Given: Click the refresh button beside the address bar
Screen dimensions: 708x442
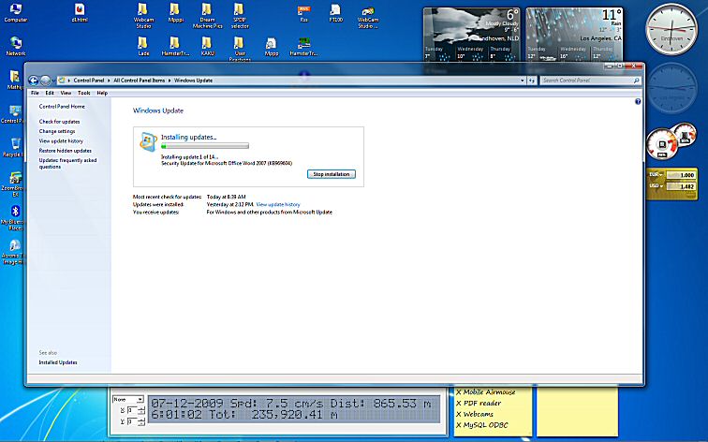Looking at the screenshot, I should pos(531,81).
